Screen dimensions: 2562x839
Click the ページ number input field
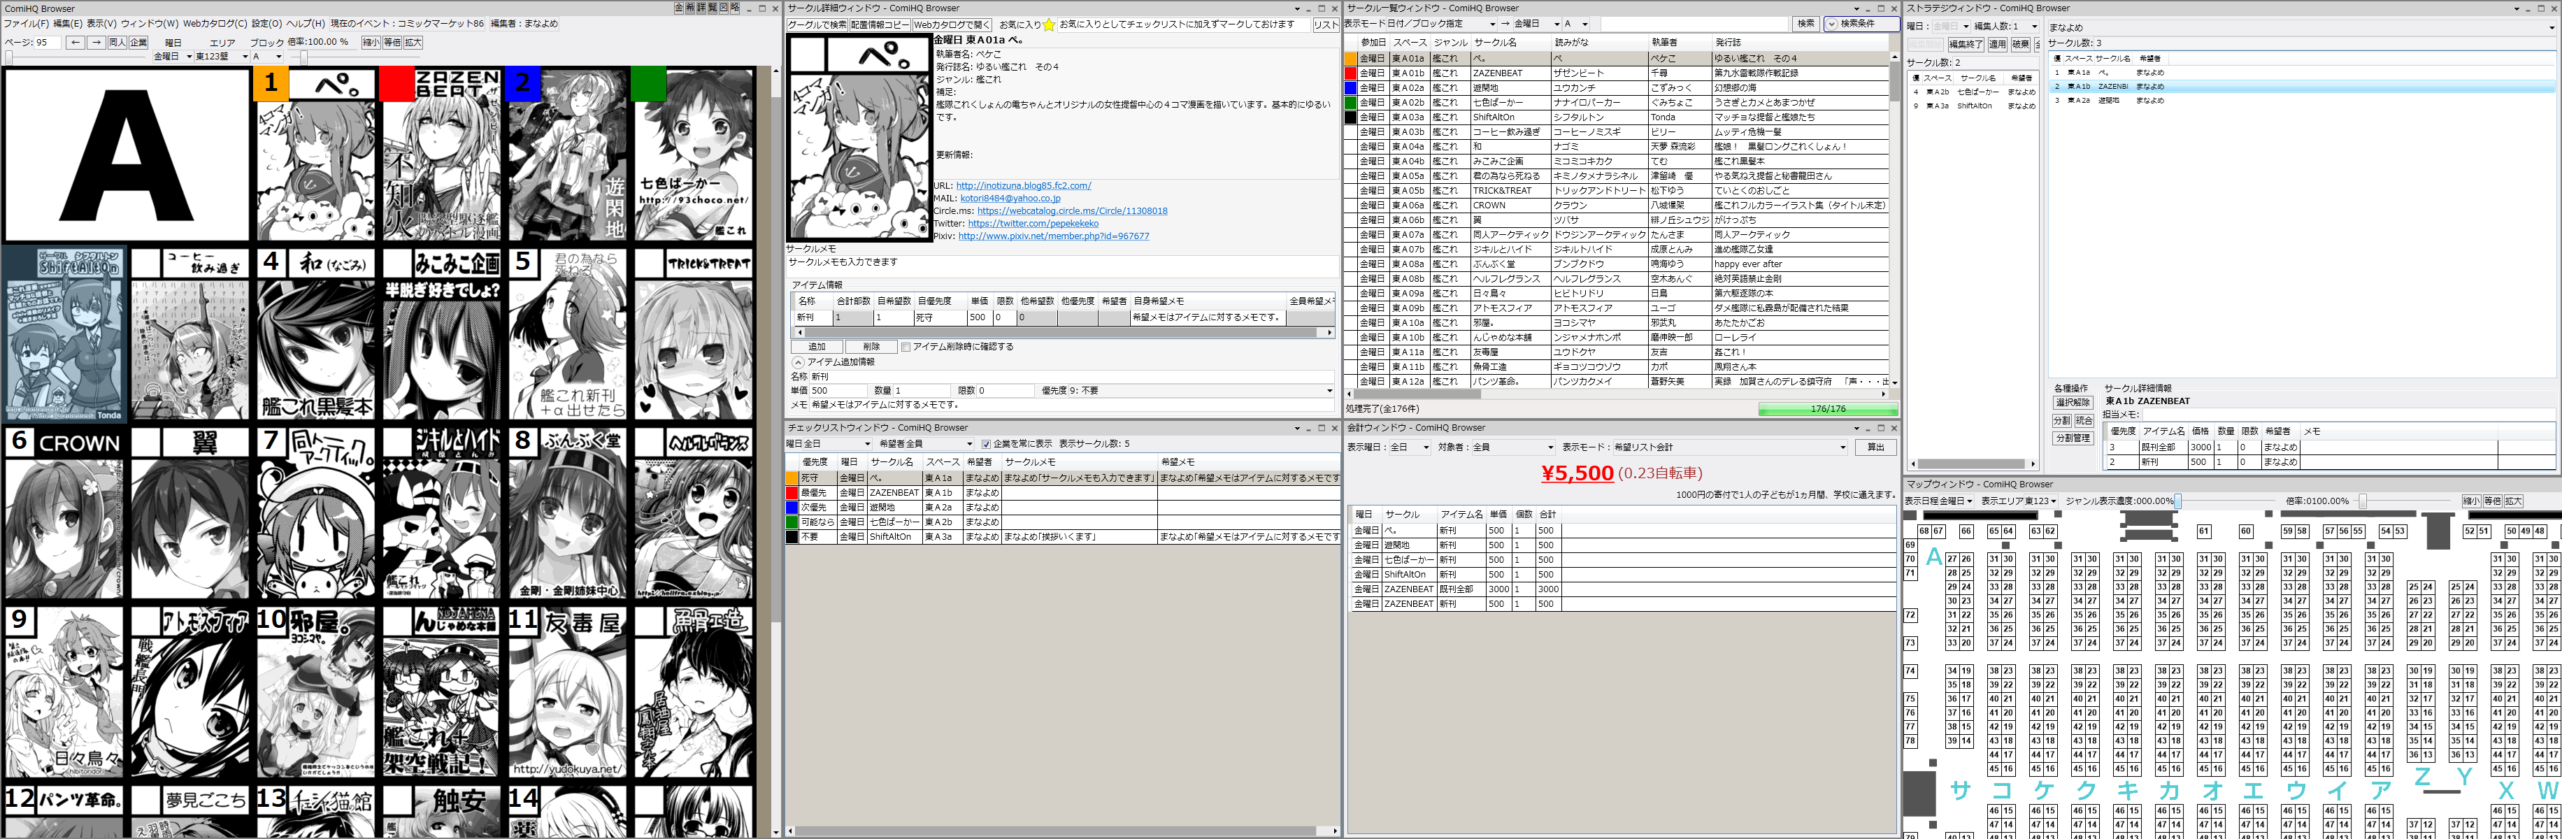48,43
